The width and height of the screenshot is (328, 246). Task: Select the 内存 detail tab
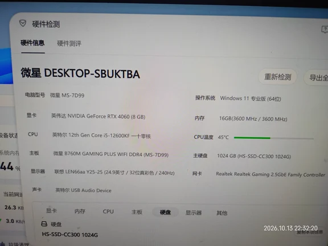tap(80, 211)
